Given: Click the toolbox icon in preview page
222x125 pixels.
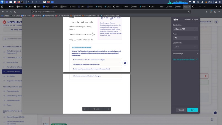Looking at the screenshot, I should tap(125, 63).
